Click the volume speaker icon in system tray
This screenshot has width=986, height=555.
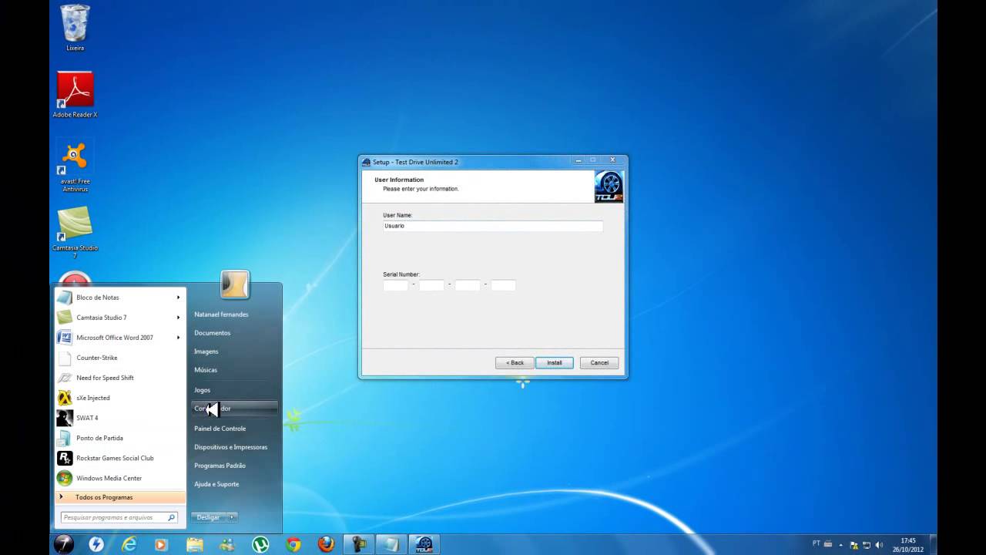point(879,544)
